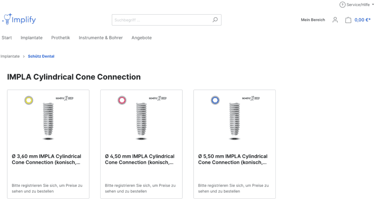Click the blue hexagon color marker
This screenshot has height=206, width=376.
pos(215,100)
